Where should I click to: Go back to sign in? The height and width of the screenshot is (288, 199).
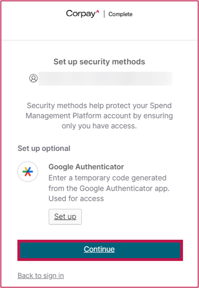(x=41, y=275)
